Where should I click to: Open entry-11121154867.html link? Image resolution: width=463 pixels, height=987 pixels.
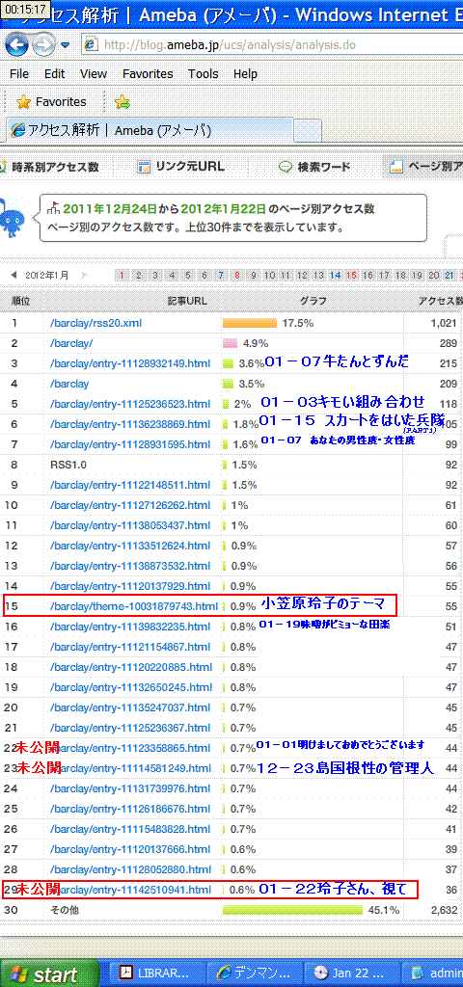[130, 647]
